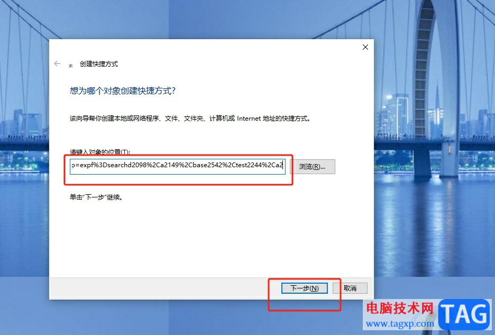The image size is (495, 335).
Task: Click the 单击"下一步"继续 instruction text
Action: 96,197
